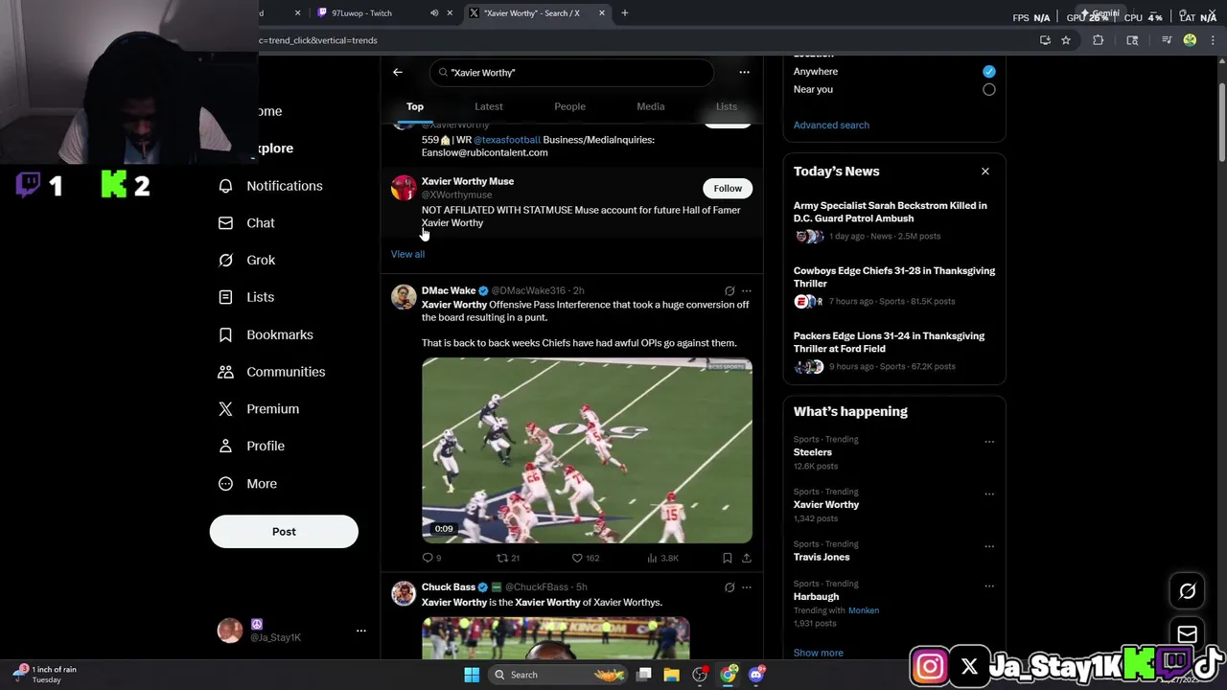Repost DMac Wake's post
This screenshot has width=1227, height=690.
click(502, 558)
